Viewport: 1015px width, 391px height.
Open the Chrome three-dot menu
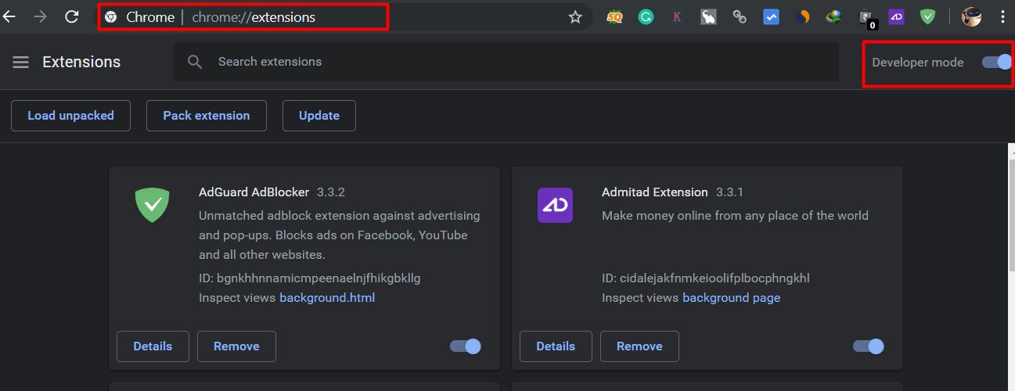1002,16
